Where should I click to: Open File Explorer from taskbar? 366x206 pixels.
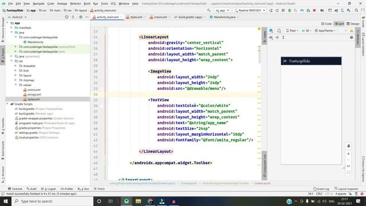[138, 201]
